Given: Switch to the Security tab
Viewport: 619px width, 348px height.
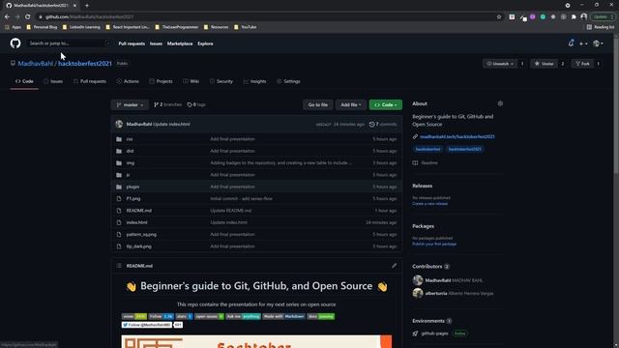Looking at the screenshot, I should pyautogui.click(x=221, y=81).
